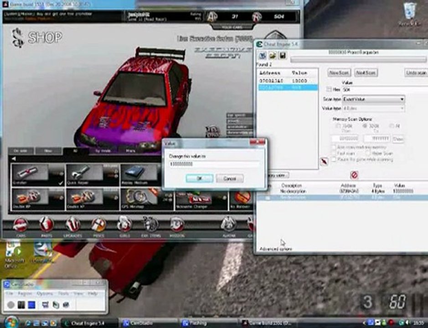Viewport: 428px width, 328px height.
Task: Toggle the Fast scan checkbox
Action: point(334,154)
